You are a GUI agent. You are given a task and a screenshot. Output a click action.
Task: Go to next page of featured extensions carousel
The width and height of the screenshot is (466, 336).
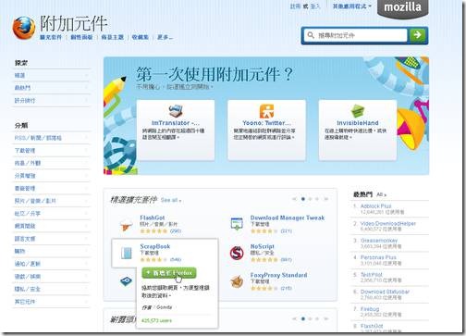326,199
